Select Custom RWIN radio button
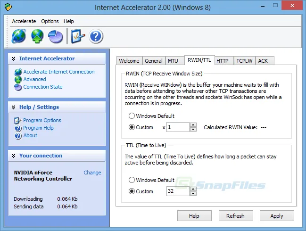The width and height of the screenshot is (306, 231). pyautogui.click(x=132, y=127)
